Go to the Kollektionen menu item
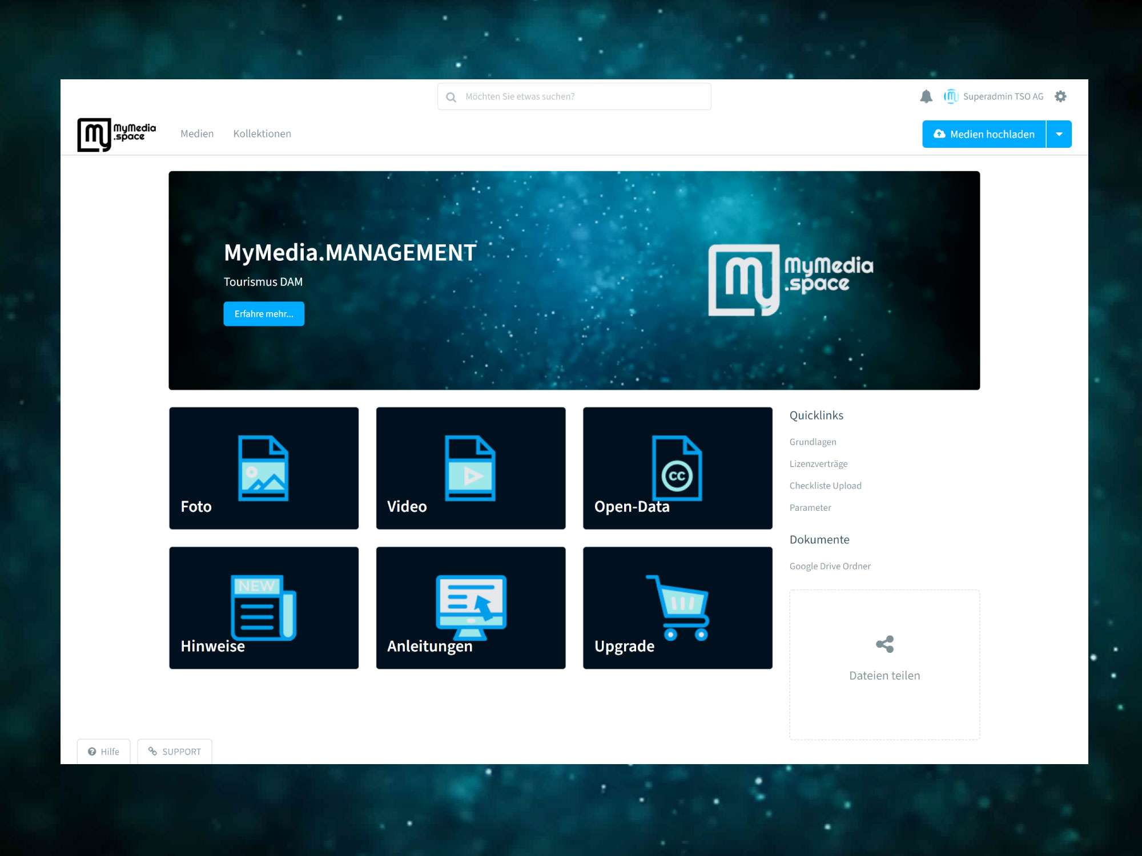 (262, 134)
